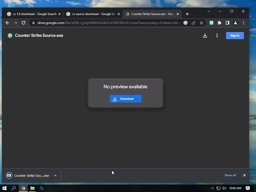The image size is (256, 192).
Task: Open a new browser tab
Action: coord(187,14)
